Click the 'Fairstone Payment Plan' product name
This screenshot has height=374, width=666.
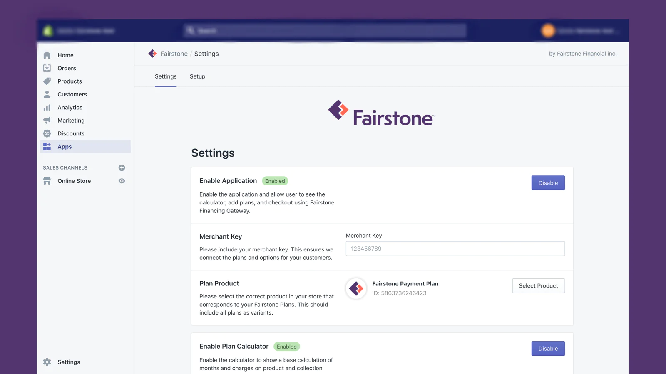point(405,283)
